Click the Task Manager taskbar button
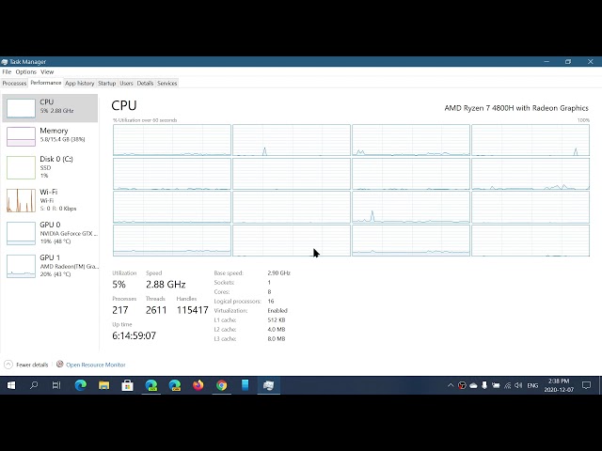602x451 pixels. pyautogui.click(x=268, y=385)
